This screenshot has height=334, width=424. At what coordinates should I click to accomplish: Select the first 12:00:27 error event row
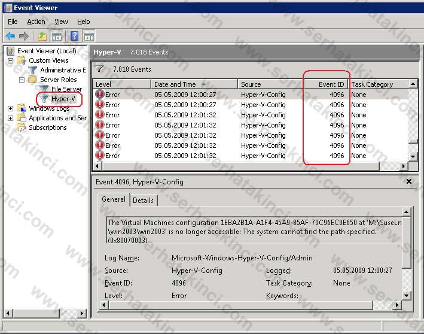[251, 95]
